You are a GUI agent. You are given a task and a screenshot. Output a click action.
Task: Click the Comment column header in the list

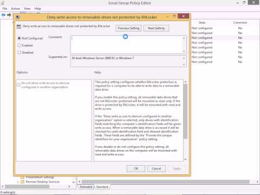(x=240, y=23)
